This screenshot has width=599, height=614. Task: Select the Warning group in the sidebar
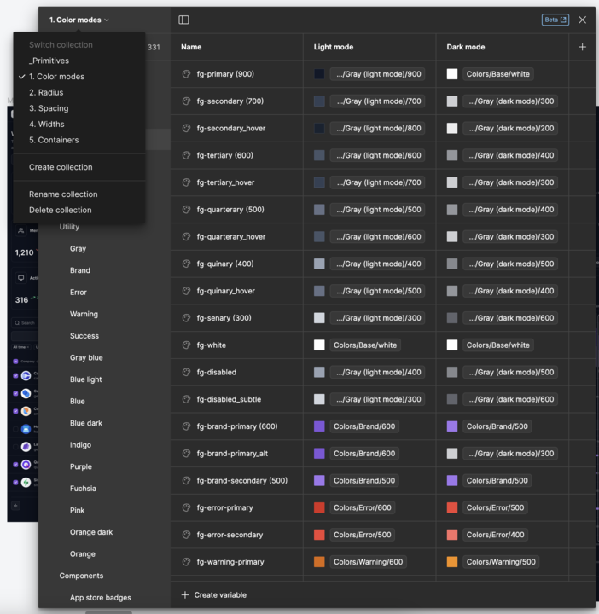84,314
